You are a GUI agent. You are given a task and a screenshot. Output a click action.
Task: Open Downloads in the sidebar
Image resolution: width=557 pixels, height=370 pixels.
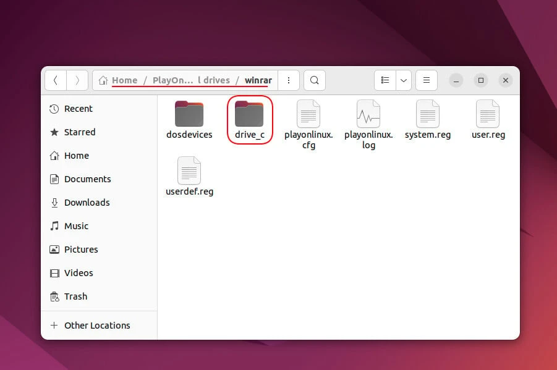coord(87,203)
